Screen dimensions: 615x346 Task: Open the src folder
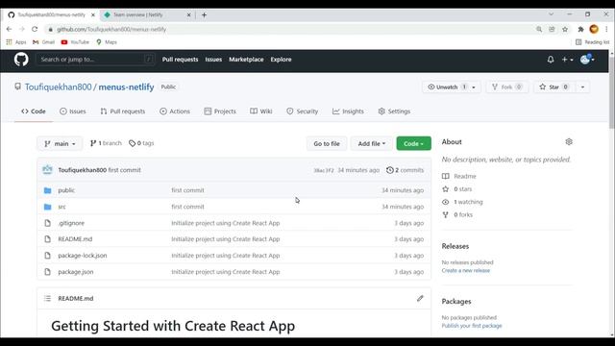[61, 207]
